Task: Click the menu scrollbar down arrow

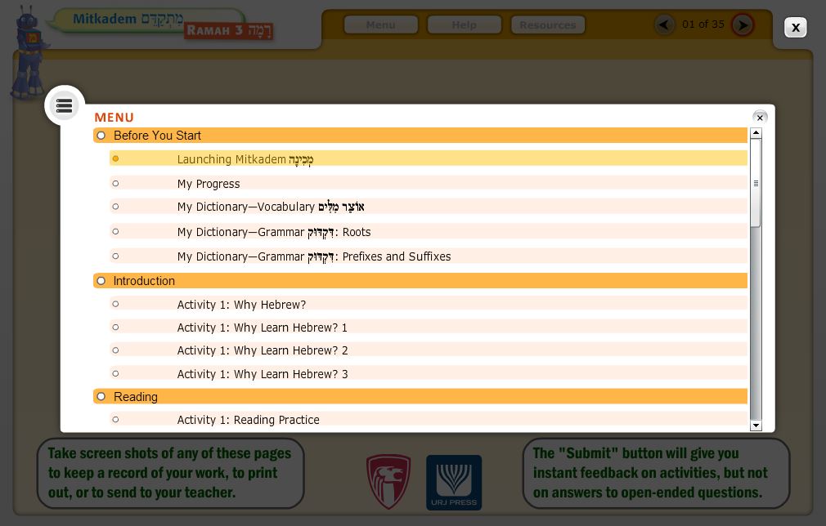Action: 756,426
